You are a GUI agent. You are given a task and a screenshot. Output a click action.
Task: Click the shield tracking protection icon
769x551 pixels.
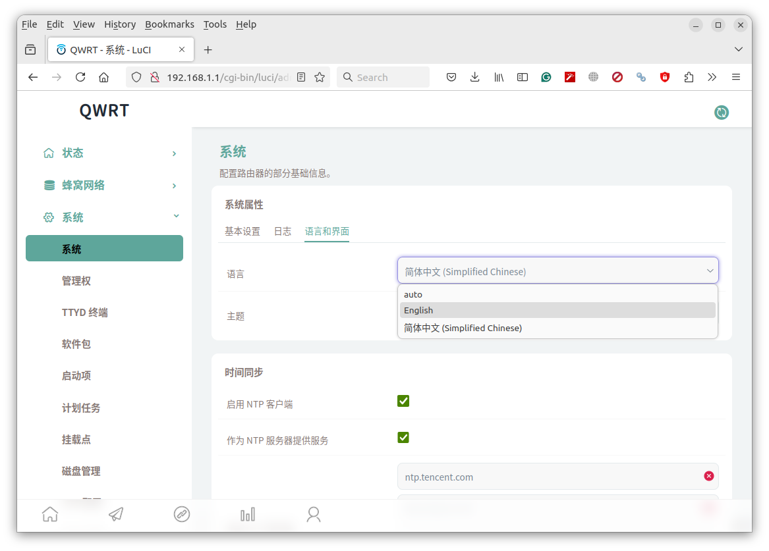[136, 78]
